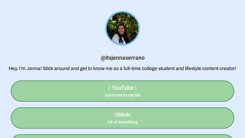Click the "subscribe to my life" subtitle

(x=122, y=95)
